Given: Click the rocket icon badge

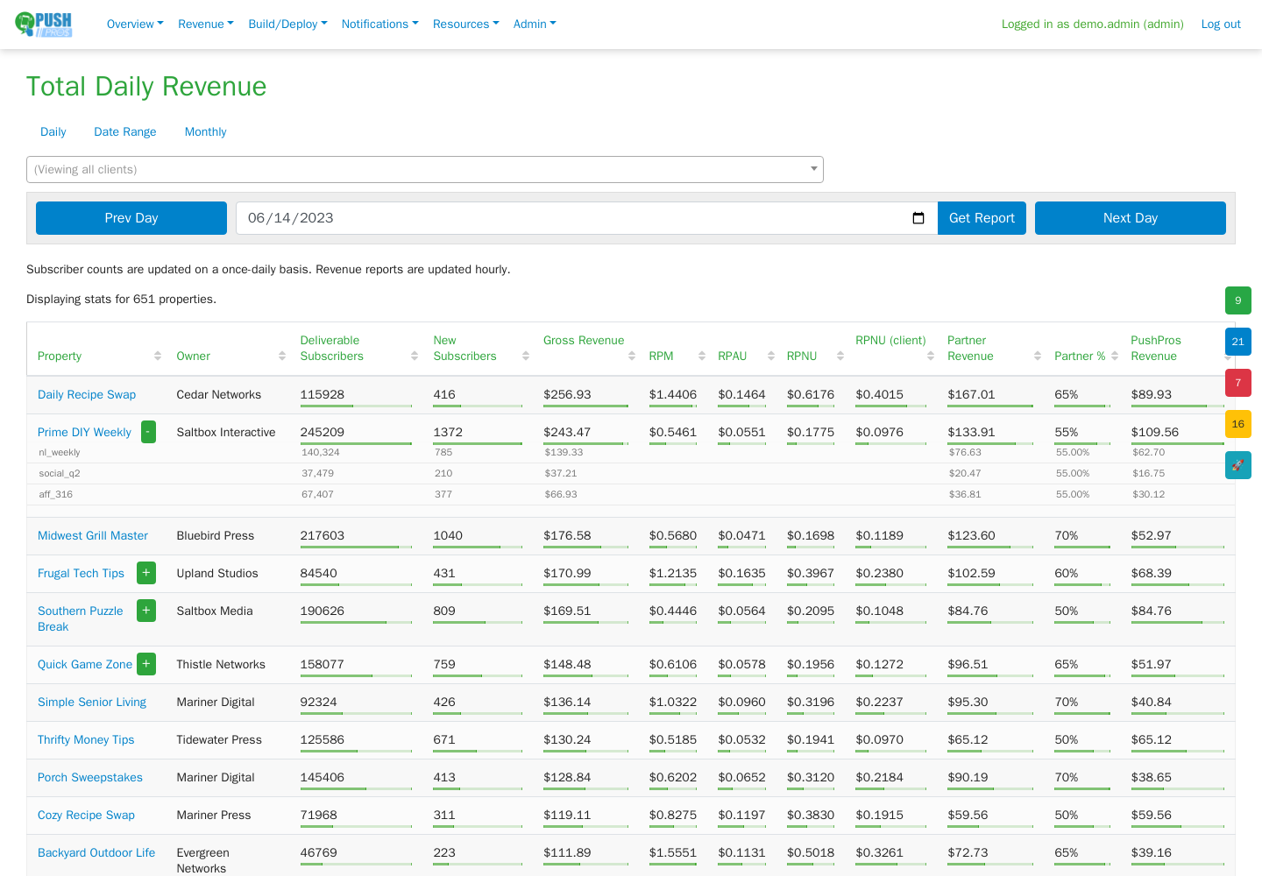Looking at the screenshot, I should point(1237,465).
